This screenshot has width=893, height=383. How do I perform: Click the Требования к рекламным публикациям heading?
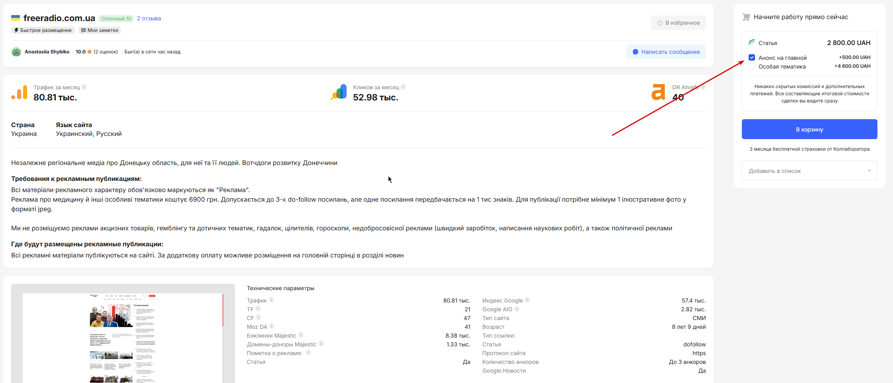pos(76,179)
